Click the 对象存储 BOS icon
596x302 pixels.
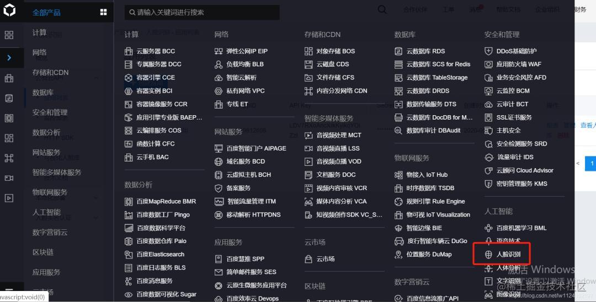308,51
